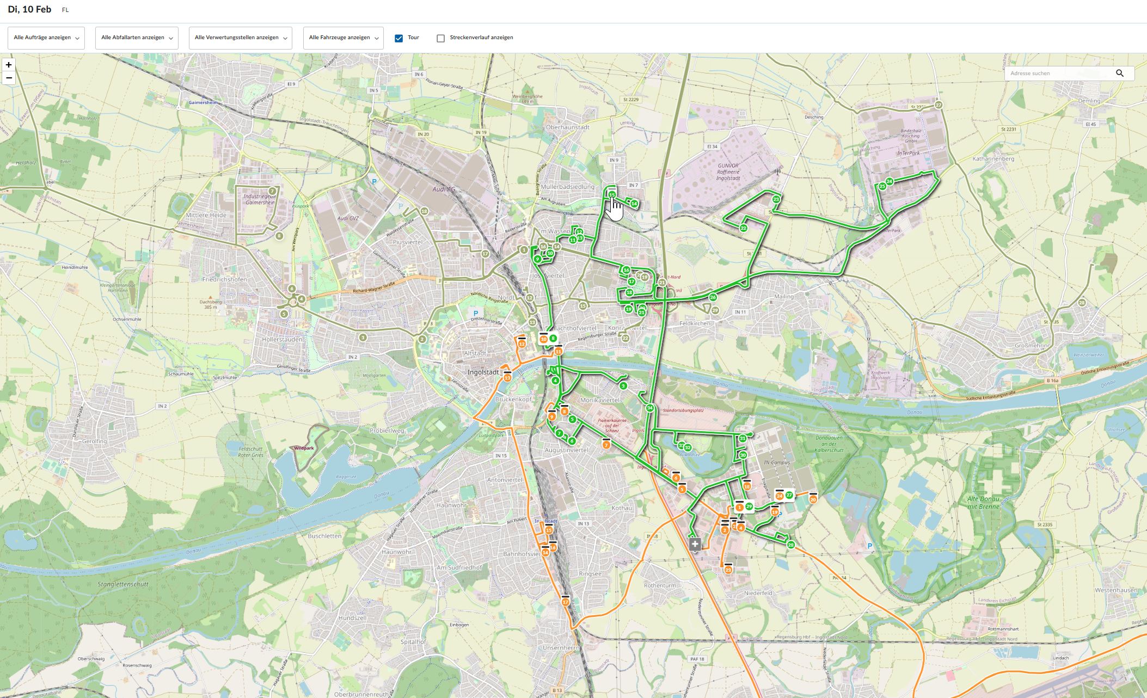The width and height of the screenshot is (1147, 698).
Task: Click green stop marker 27 in the northeast
Action: pos(938,105)
